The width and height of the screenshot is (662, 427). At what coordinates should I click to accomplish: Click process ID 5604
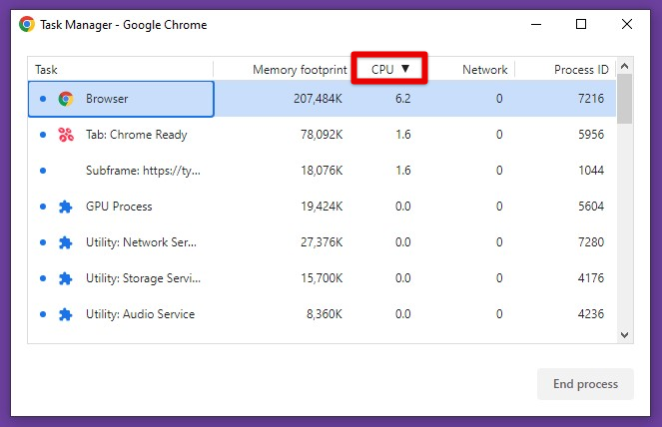(x=591, y=207)
